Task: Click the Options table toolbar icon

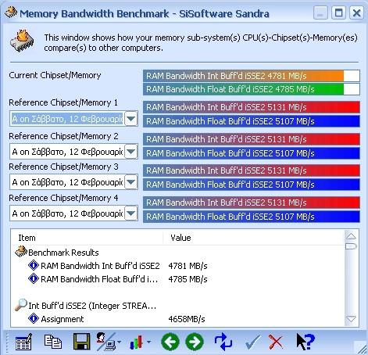Action: coord(23,342)
